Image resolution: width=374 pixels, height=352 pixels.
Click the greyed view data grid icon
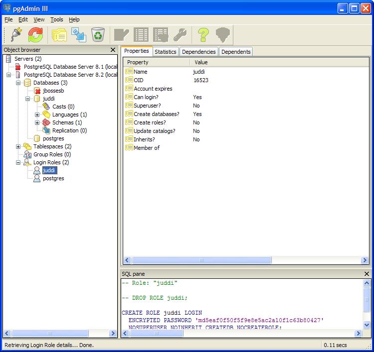(x=141, y=35)
